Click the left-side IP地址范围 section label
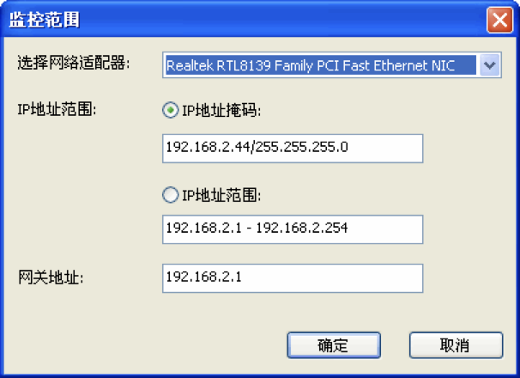 [57, 109]
